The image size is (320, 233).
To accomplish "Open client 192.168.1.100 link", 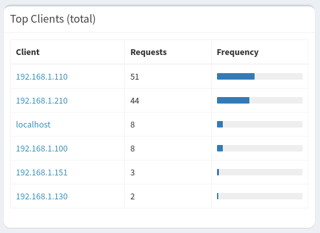I will point(42,149).
